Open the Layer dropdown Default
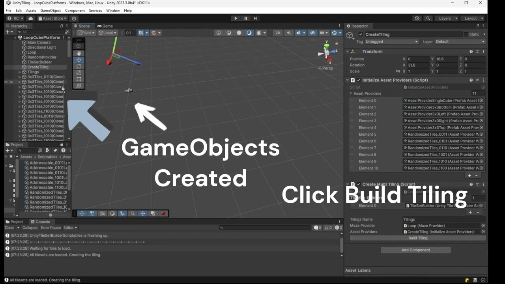This screenshot has width=505, height=284. click(460, 42)
